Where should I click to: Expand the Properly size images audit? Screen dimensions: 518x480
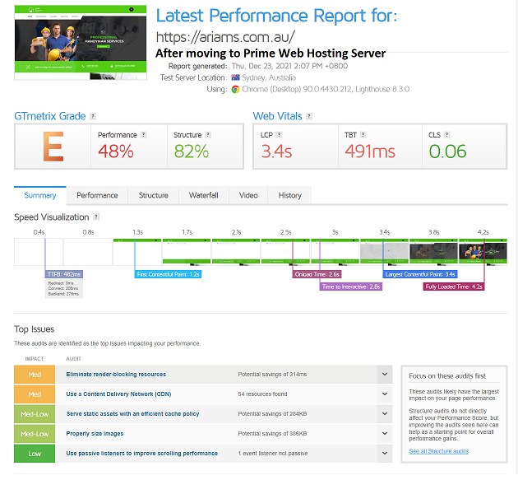[x=385, y=433]
